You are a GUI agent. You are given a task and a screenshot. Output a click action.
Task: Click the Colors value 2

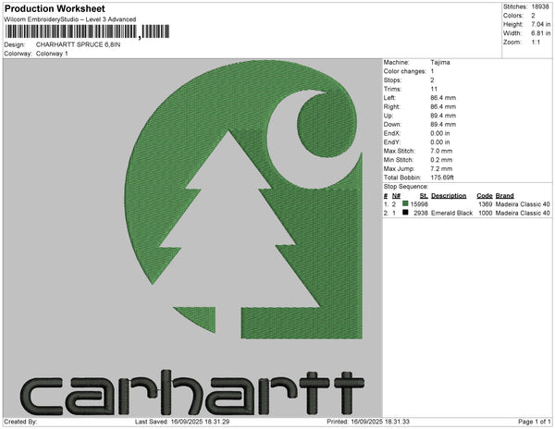[x=533, y=16]
